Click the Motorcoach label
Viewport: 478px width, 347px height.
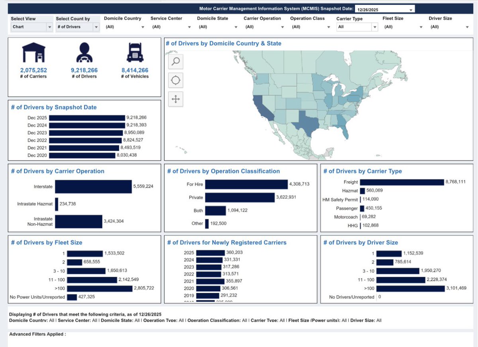pos(346,217)
